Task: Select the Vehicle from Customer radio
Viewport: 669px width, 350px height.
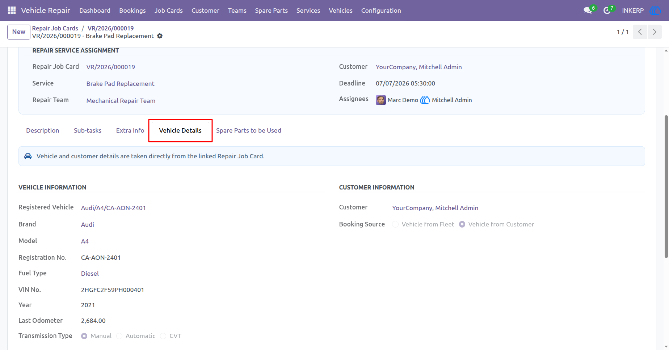Action: coord(462,224)
